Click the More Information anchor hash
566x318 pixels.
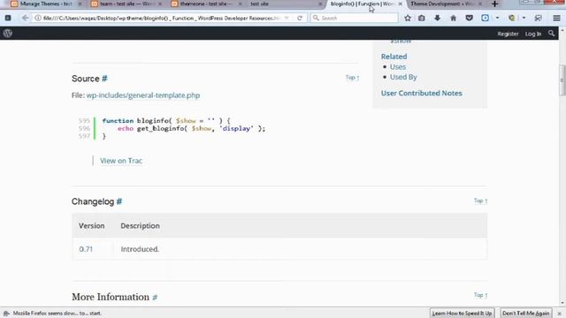tap(155, 297)
